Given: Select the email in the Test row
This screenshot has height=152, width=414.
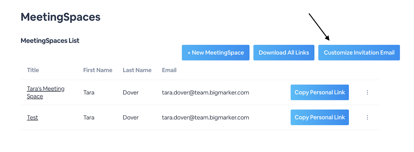Looking at the screenshot, I should pos(205,118).
